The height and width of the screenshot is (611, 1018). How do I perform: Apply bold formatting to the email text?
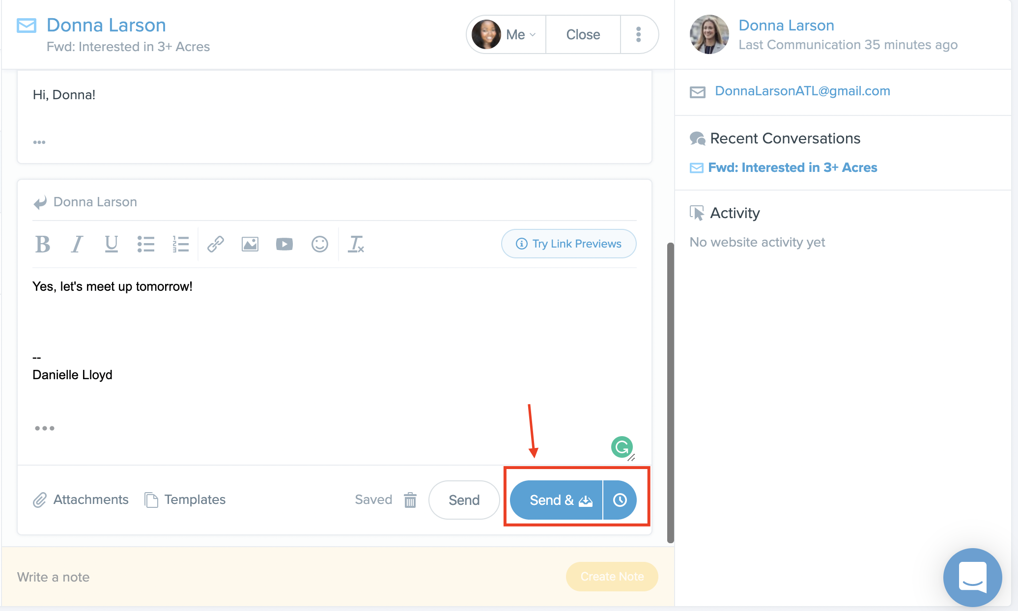(43, 244)
